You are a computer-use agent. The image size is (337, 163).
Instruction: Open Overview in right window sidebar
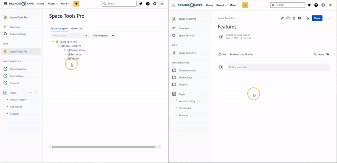(x=184, y=28)
